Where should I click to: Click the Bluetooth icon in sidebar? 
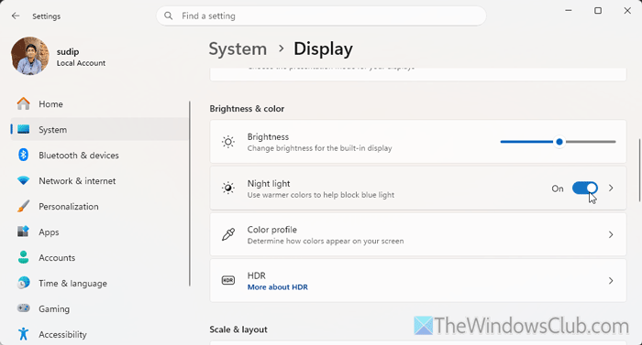tap(23, 155)
